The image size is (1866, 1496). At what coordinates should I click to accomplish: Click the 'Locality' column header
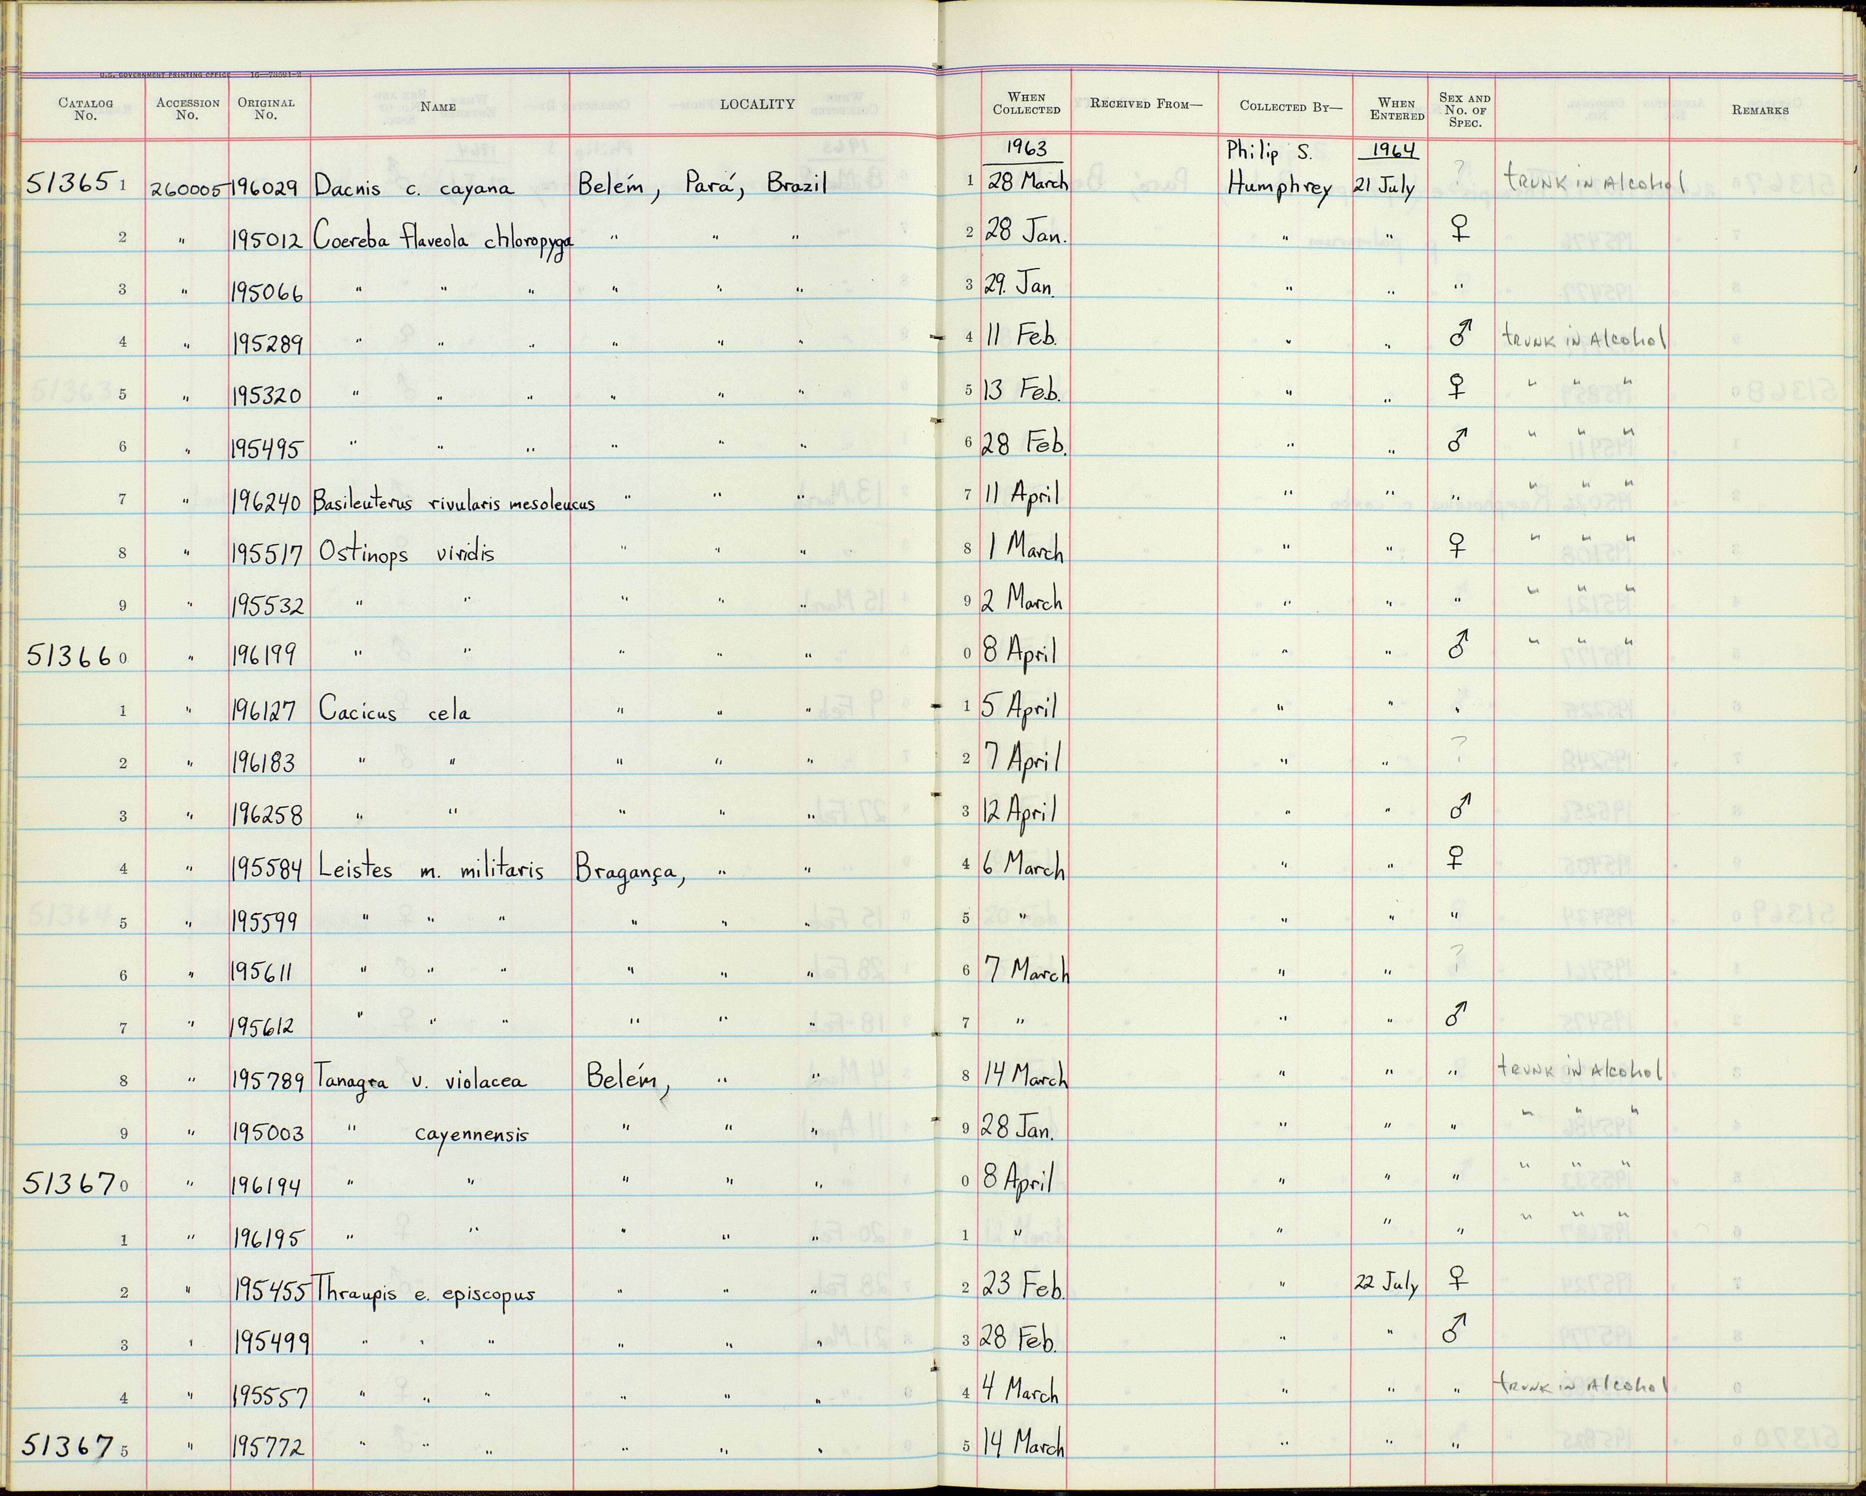click(757, 104)
